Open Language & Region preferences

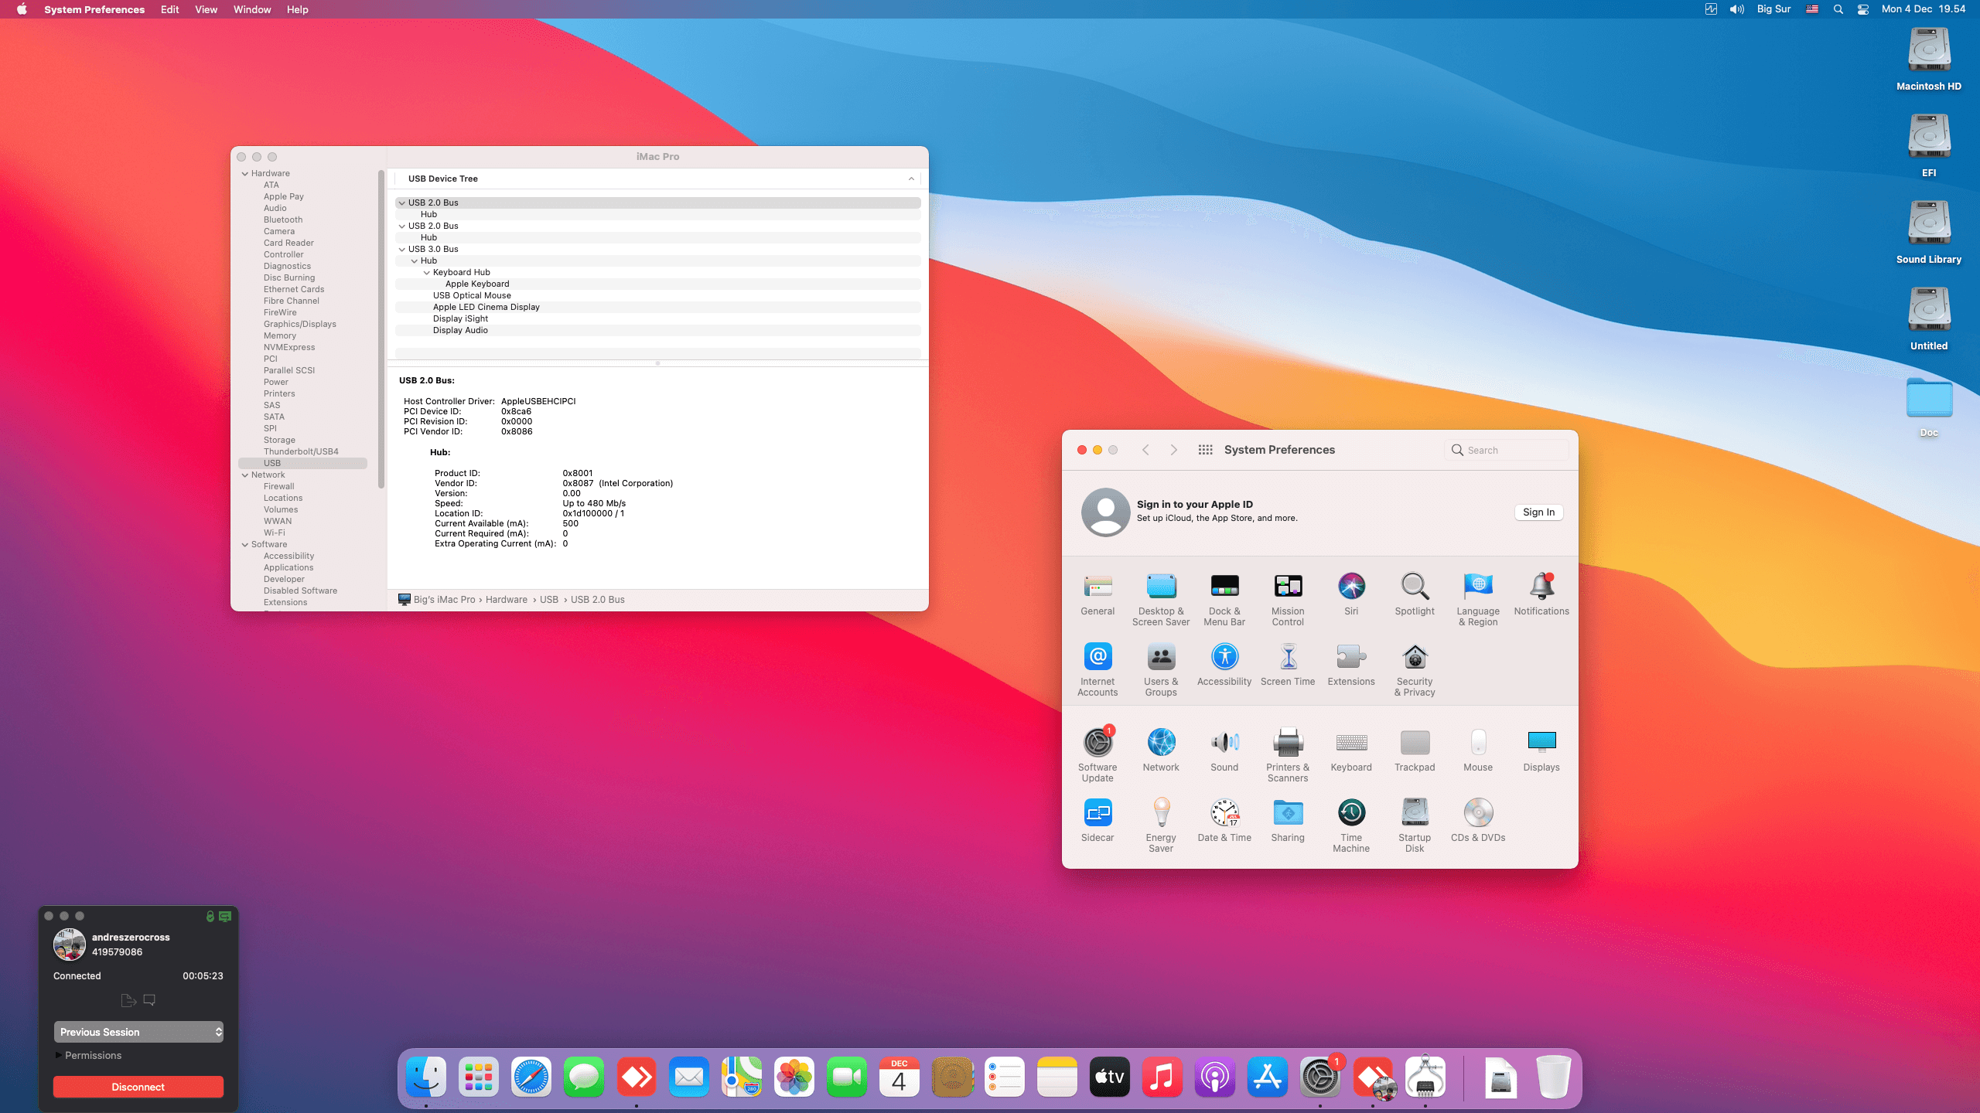(1478, 599)
